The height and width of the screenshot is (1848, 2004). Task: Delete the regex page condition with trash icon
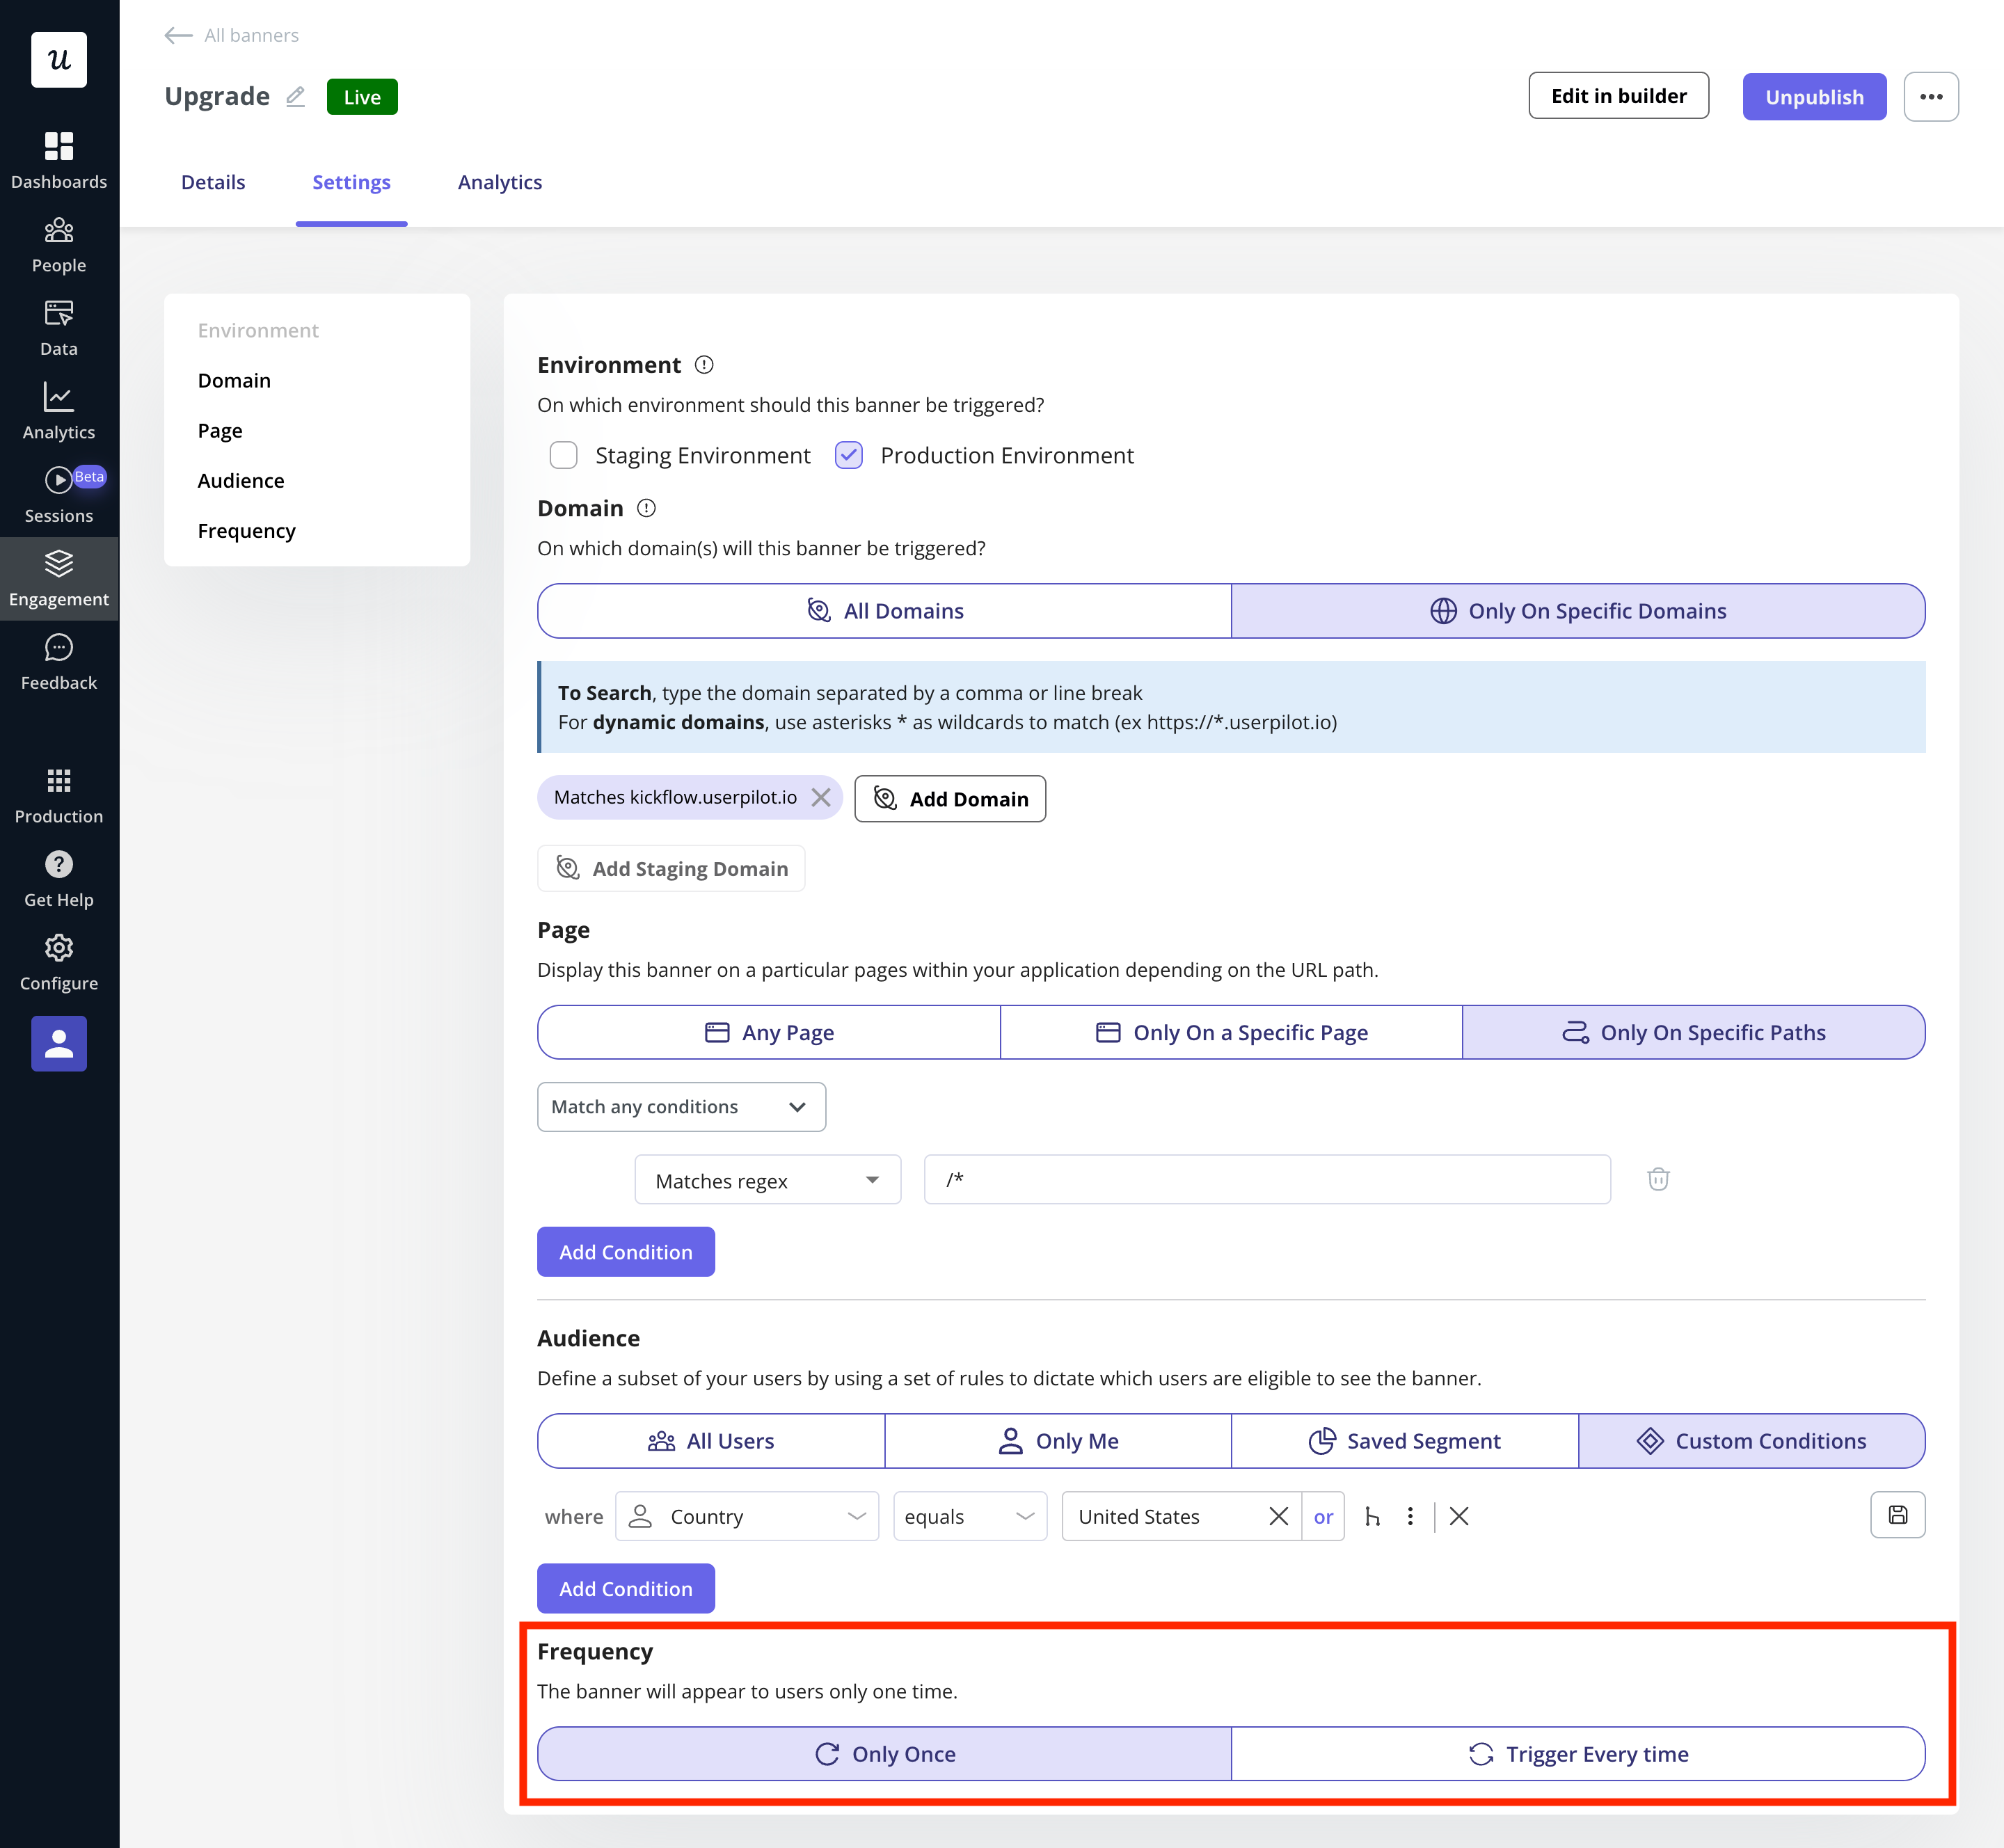1657,1179
